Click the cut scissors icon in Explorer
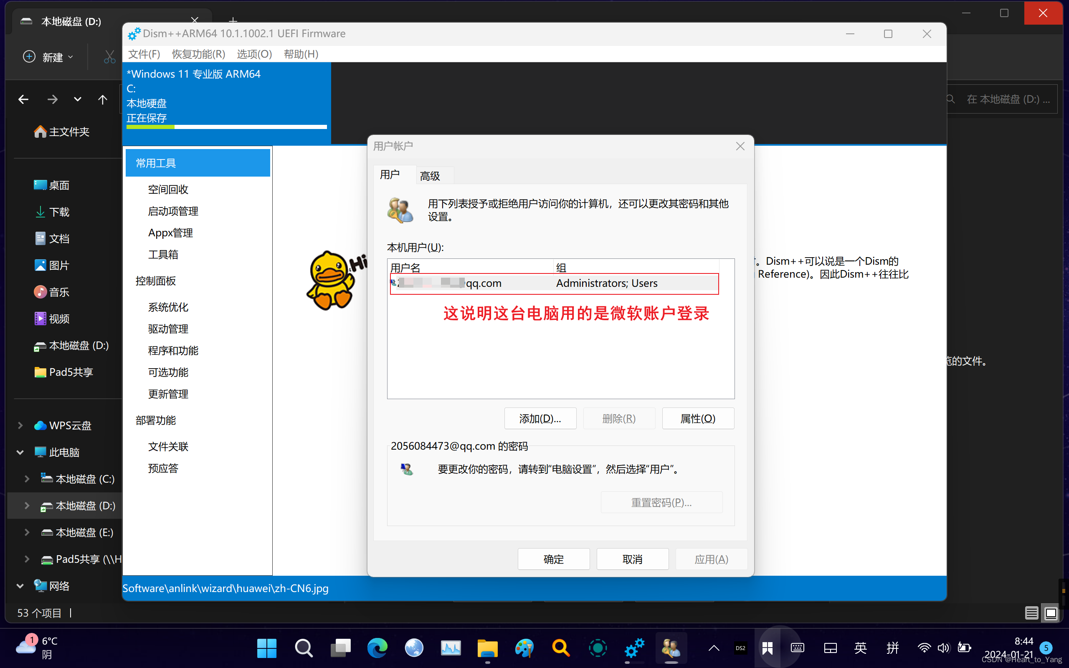 click(109, 57)
